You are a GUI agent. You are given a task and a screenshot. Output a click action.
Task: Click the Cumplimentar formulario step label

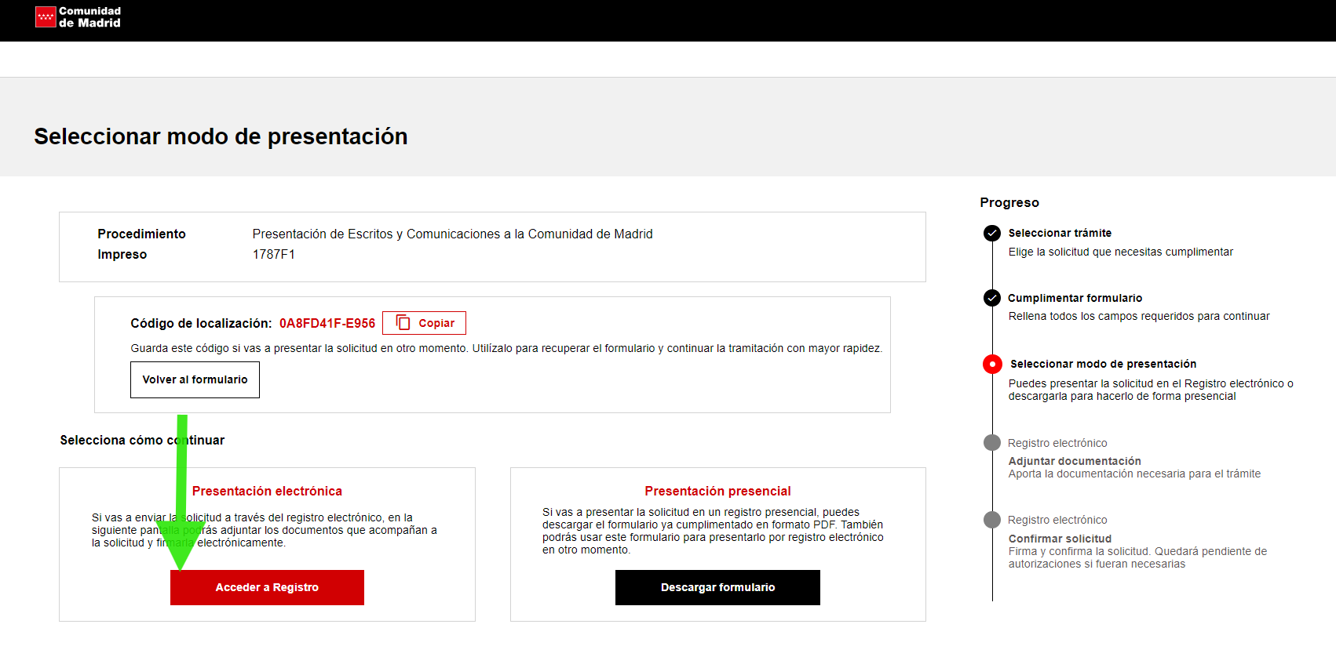(1075, 298)
